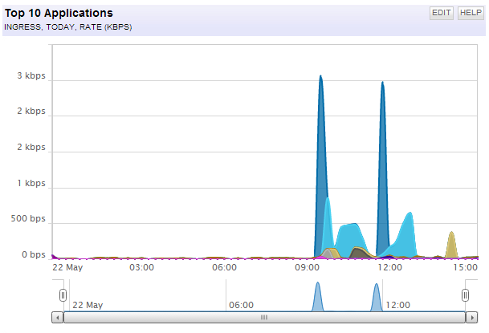Click the scrollbar left arrow

(x=58, y=318)
